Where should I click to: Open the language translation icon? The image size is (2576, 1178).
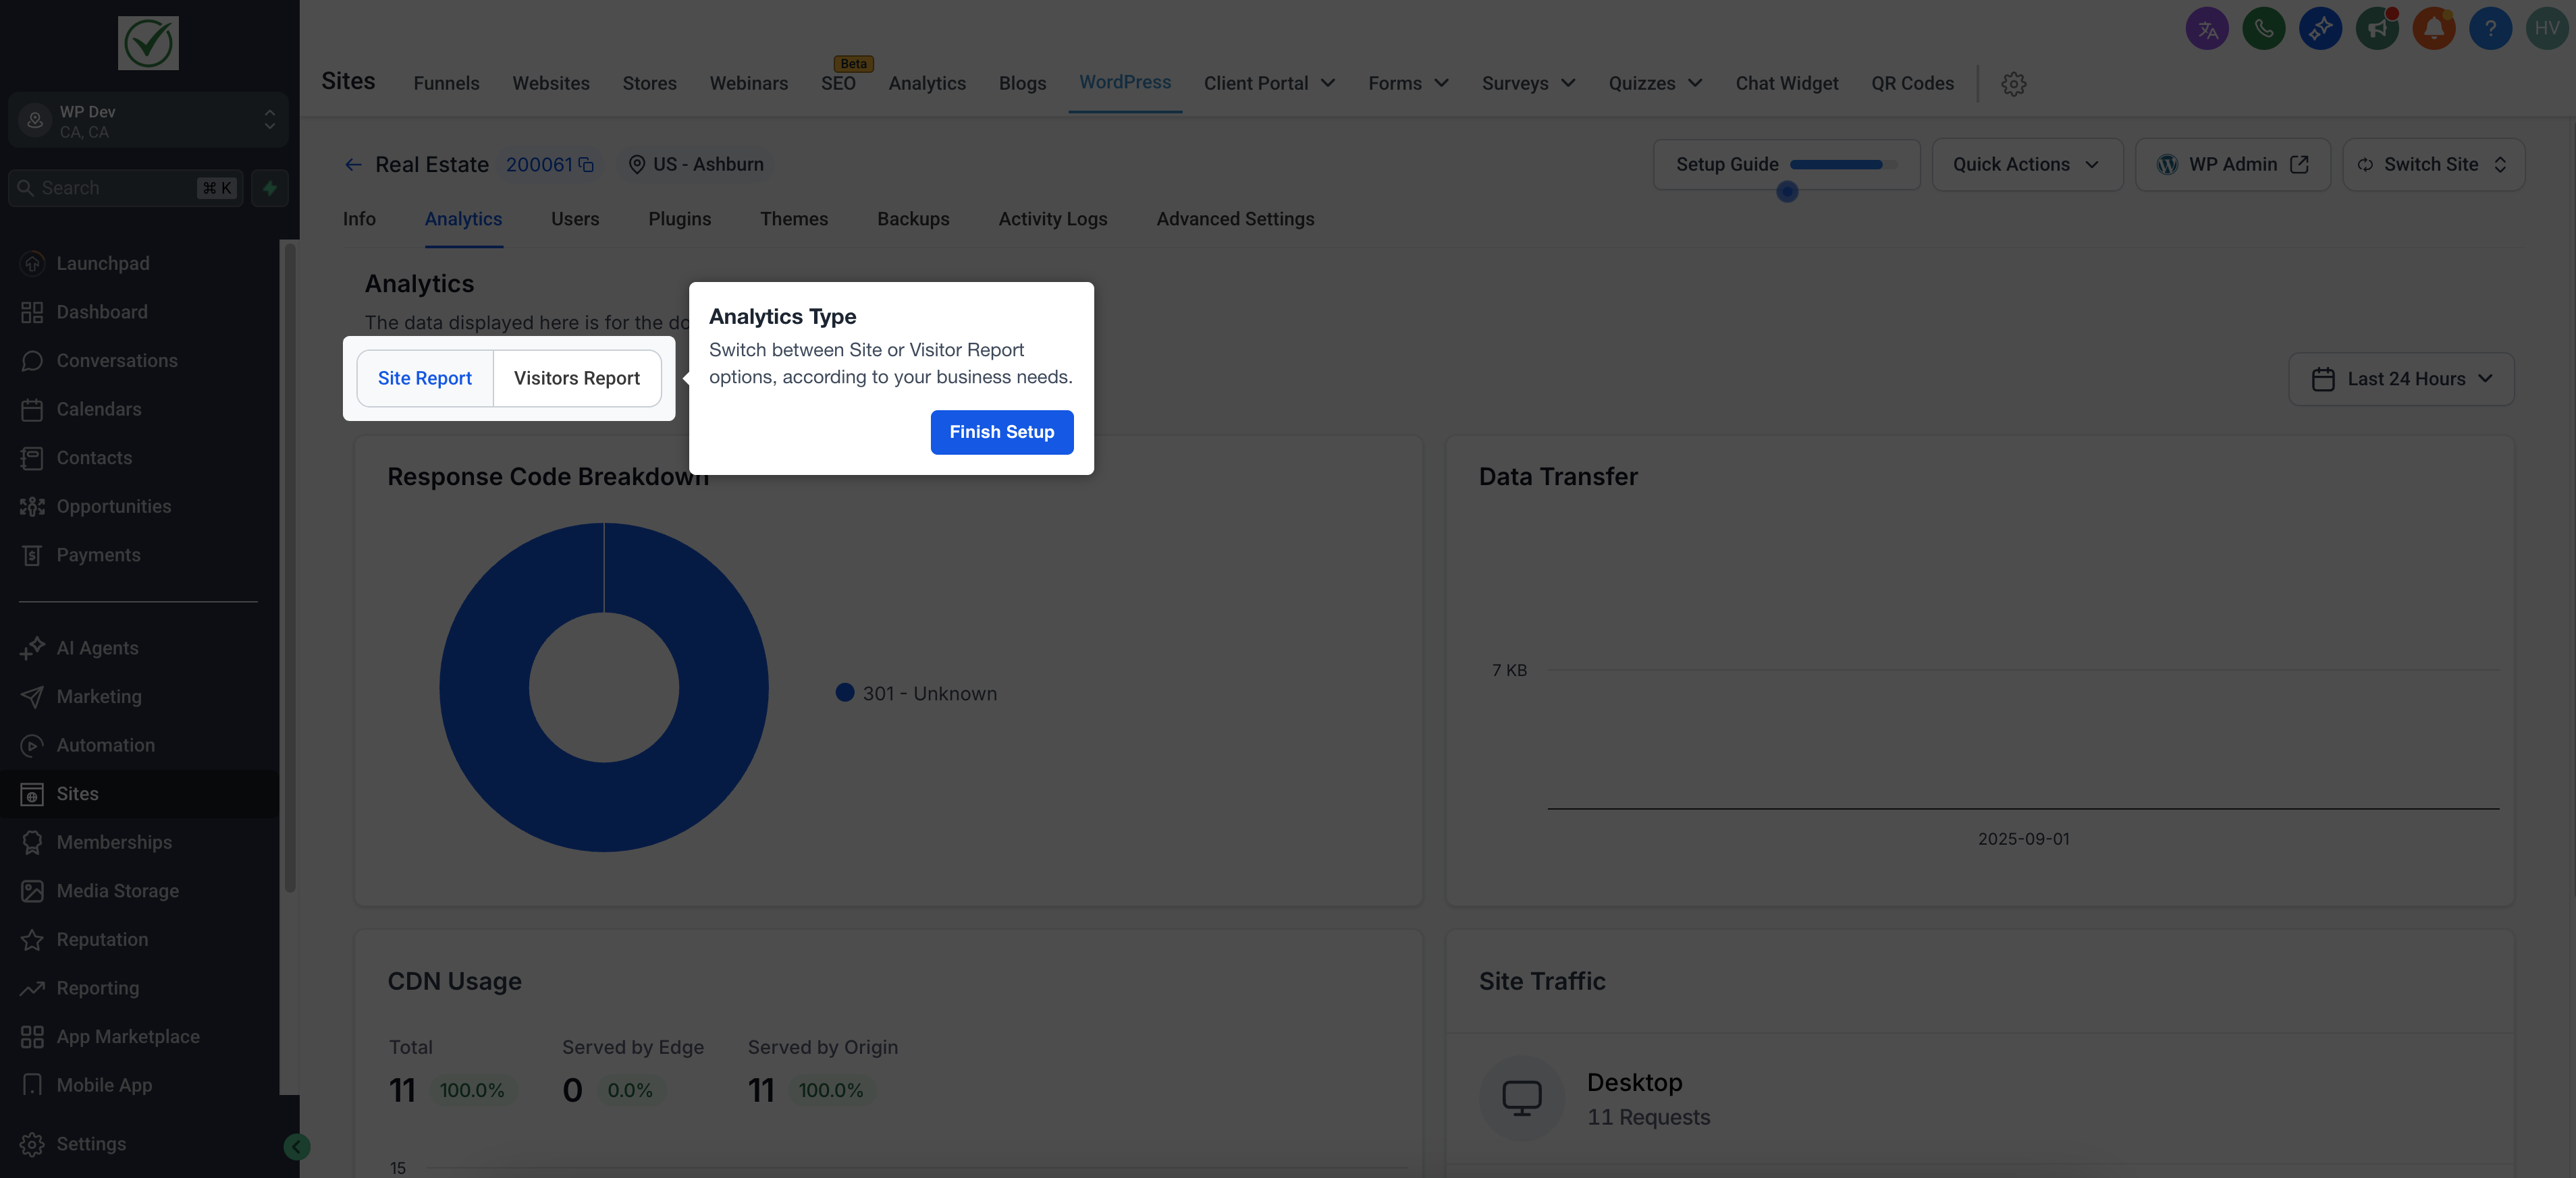point(2207,29)
